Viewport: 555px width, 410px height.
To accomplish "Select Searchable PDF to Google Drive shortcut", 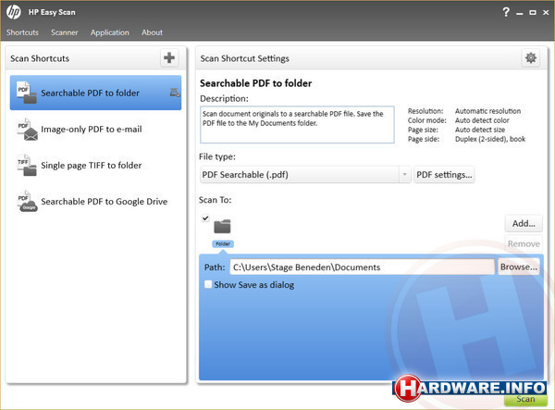I will 95,202.
